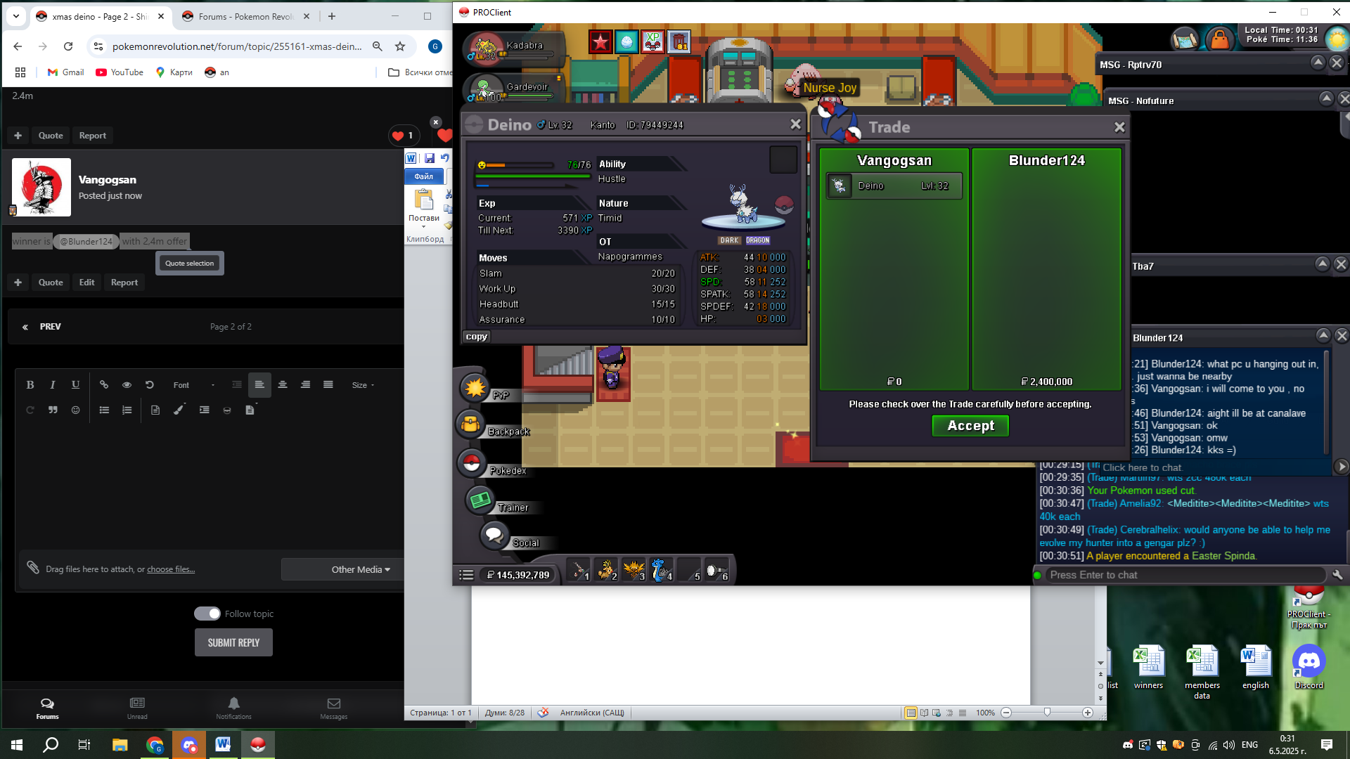Collapse the Tba7 chat window

click(x=1322, y=264)
